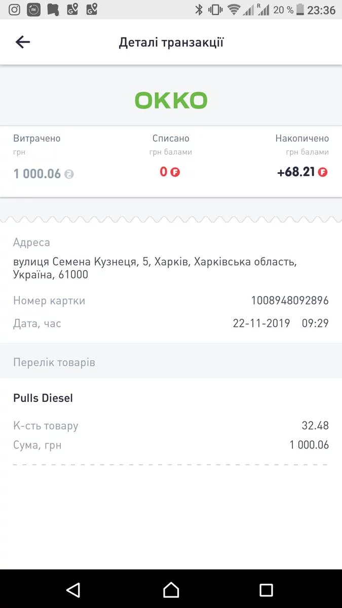Viewport: 342px width, 608px height.
Task: Tap the transaction date 22-11-2019
Action: coord(261,323)
